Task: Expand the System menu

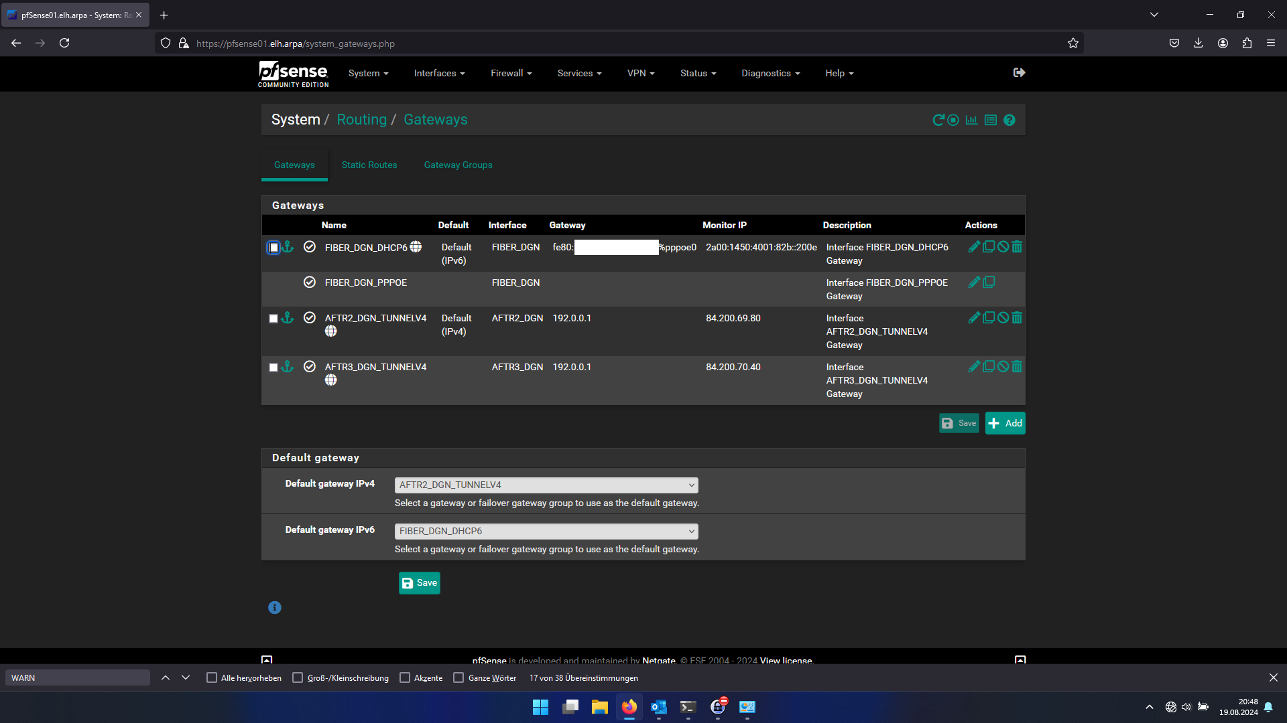Action: (x=368, y=74)
